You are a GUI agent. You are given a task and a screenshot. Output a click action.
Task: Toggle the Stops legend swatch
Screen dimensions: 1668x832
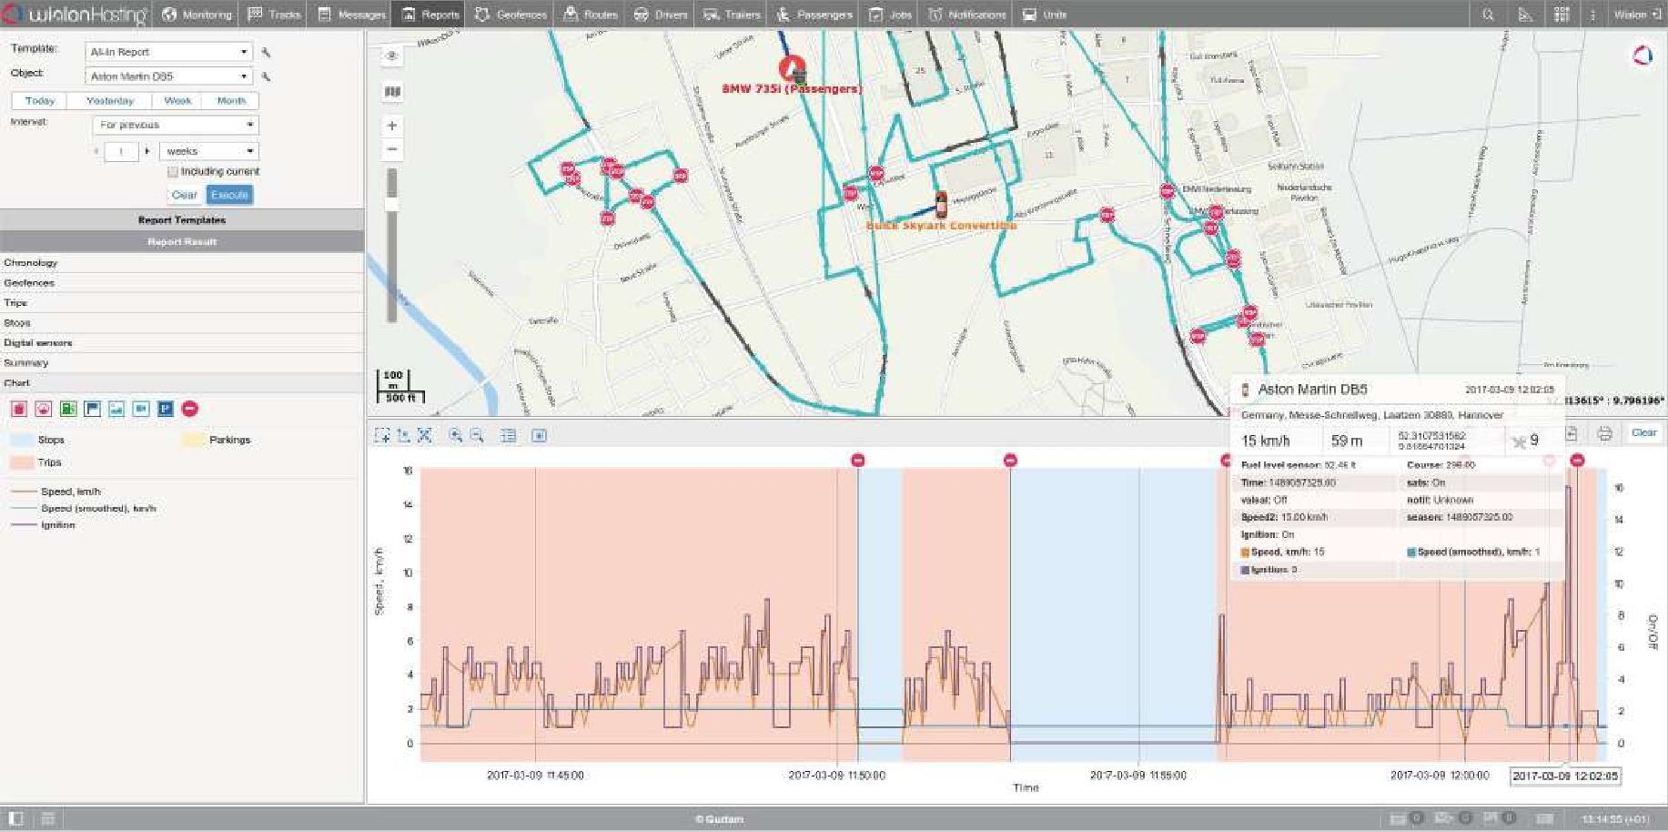coord(22,440)
